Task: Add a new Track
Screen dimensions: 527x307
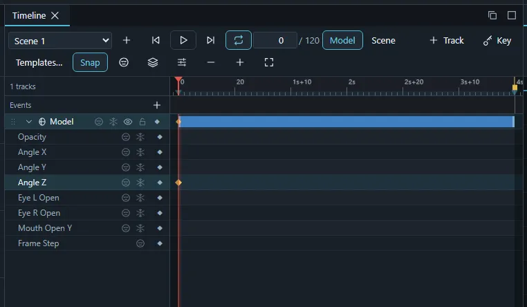Action: point(447,40)
